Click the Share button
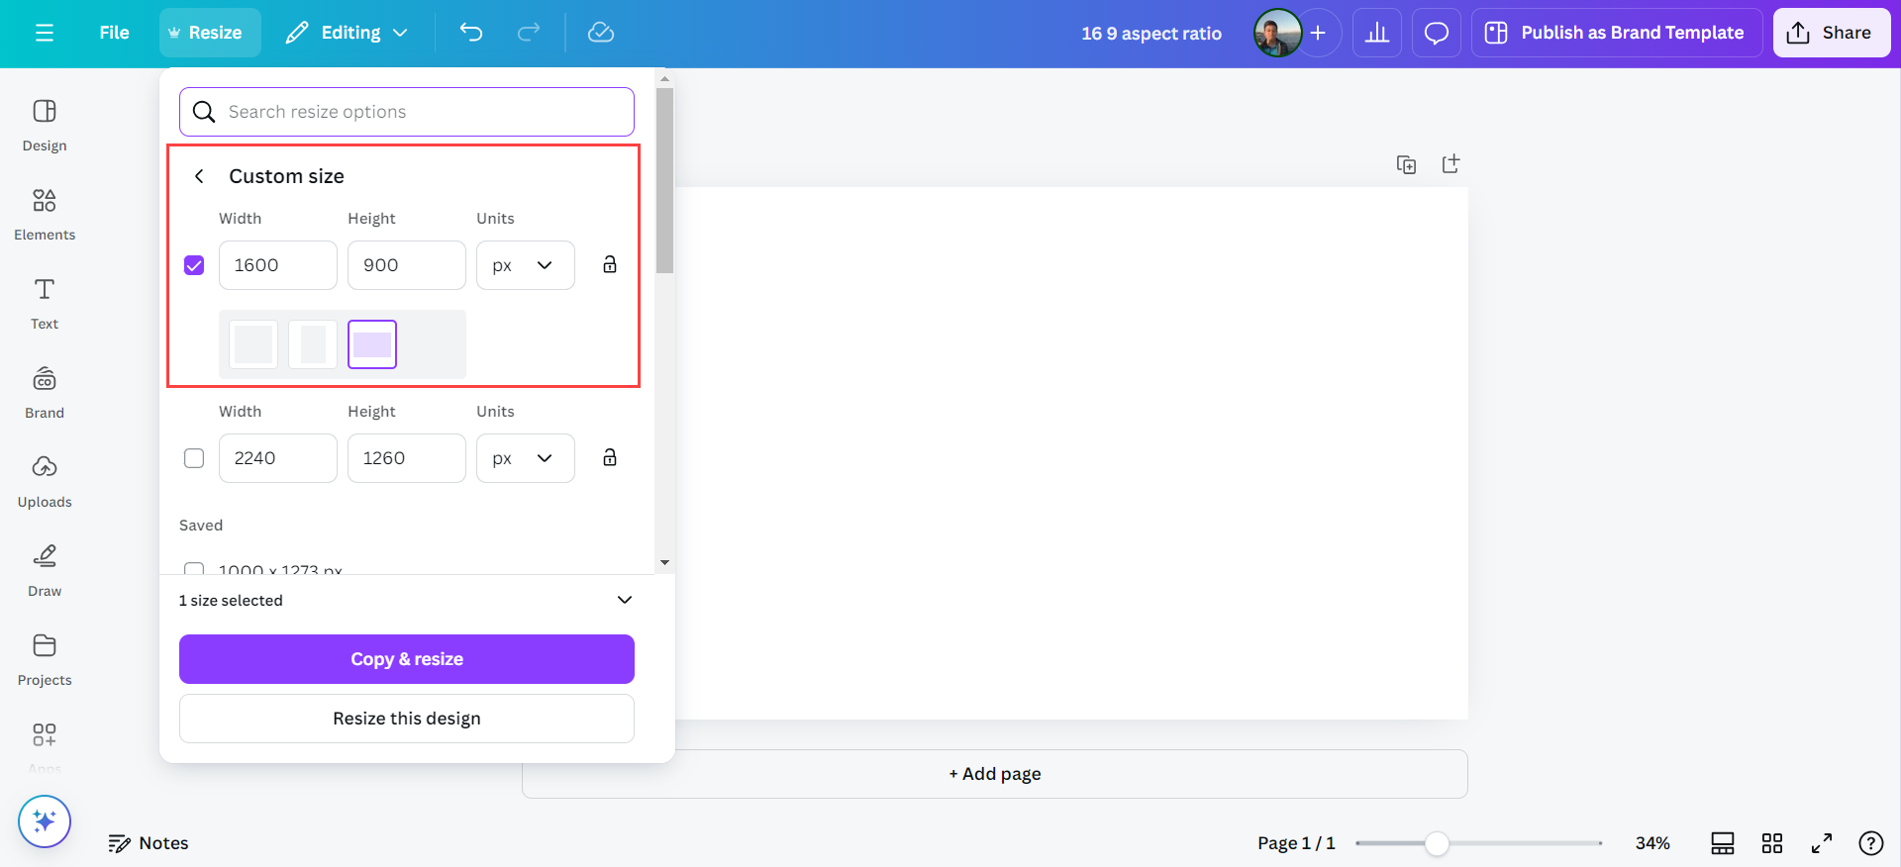The image size is (1901, 867). tap(1831, 33)
